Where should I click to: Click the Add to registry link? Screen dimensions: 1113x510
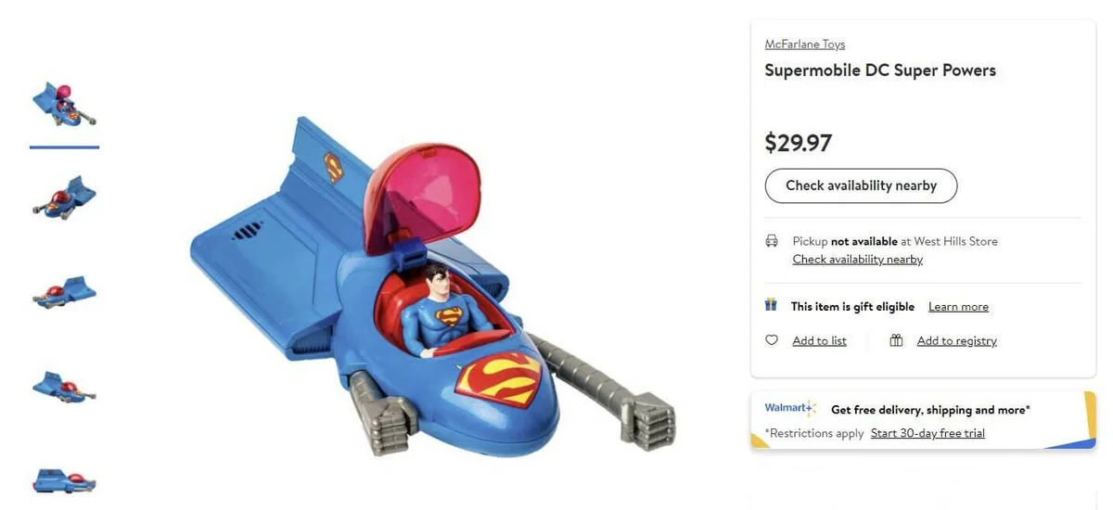click(956, 341)
